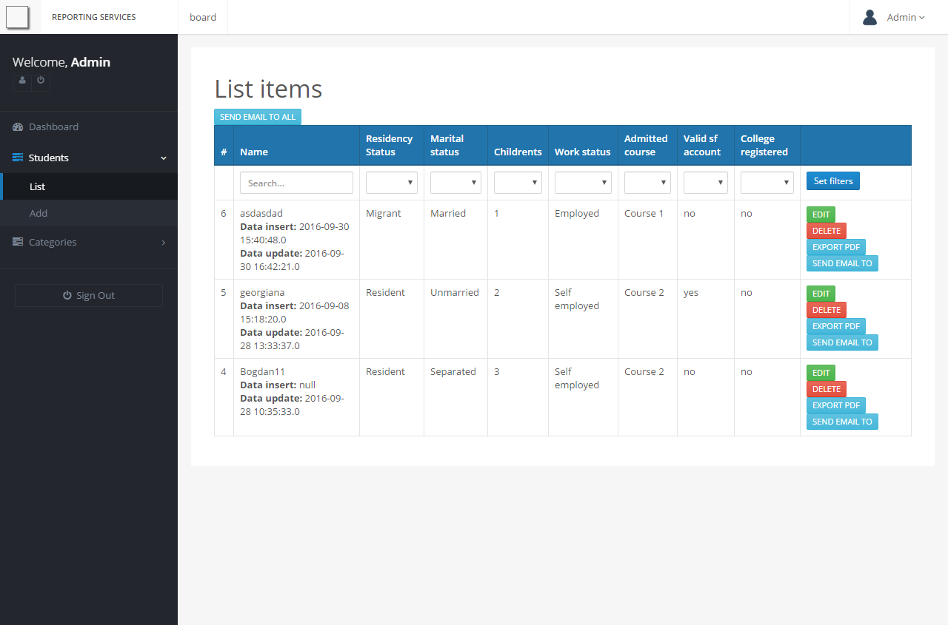Expand the Categories submenu arrow
Image resolution: width=948 pixels, height=625 pixels.
[x=164, y=243]
